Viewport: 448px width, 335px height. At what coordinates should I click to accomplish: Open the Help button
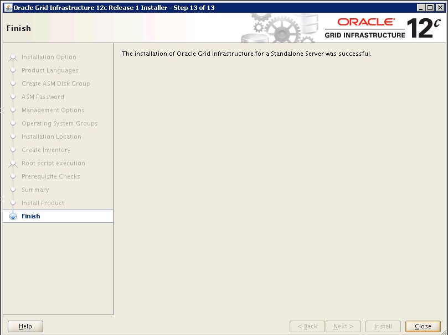(x=25, y=326)
